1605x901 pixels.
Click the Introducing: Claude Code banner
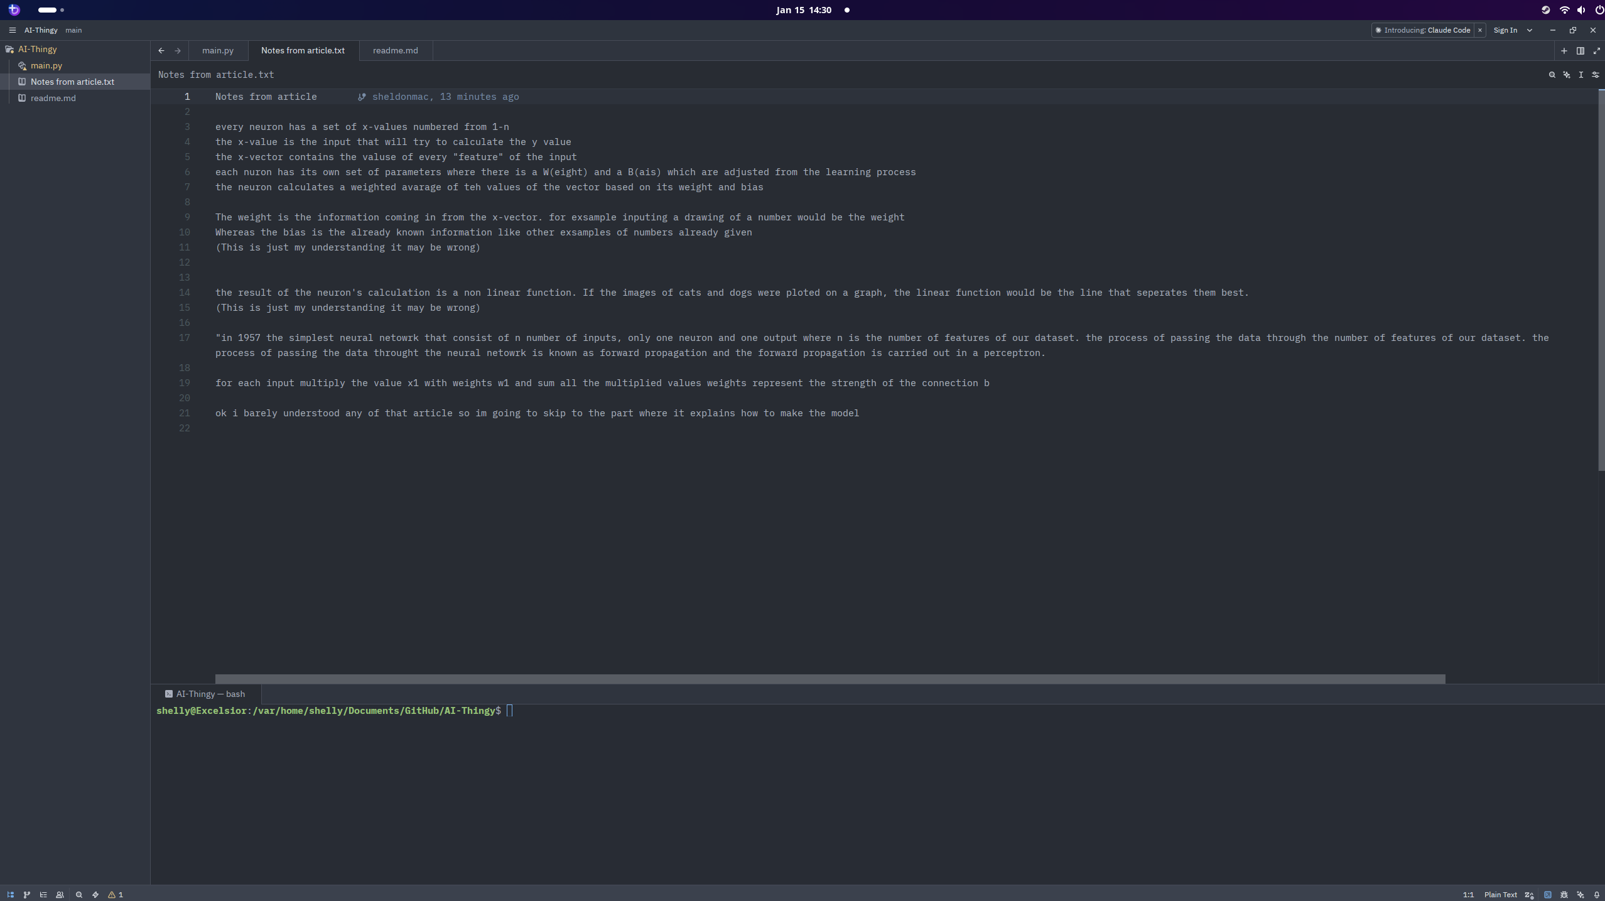pyautogui.click(x=1426, y=30)
